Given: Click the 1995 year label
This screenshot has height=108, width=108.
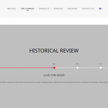Looking at the screenshot, I should [x=100, y=64].
